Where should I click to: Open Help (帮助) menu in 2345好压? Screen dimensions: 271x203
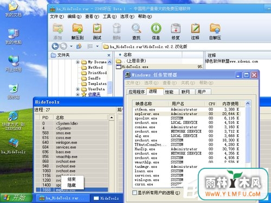point(145,17)
